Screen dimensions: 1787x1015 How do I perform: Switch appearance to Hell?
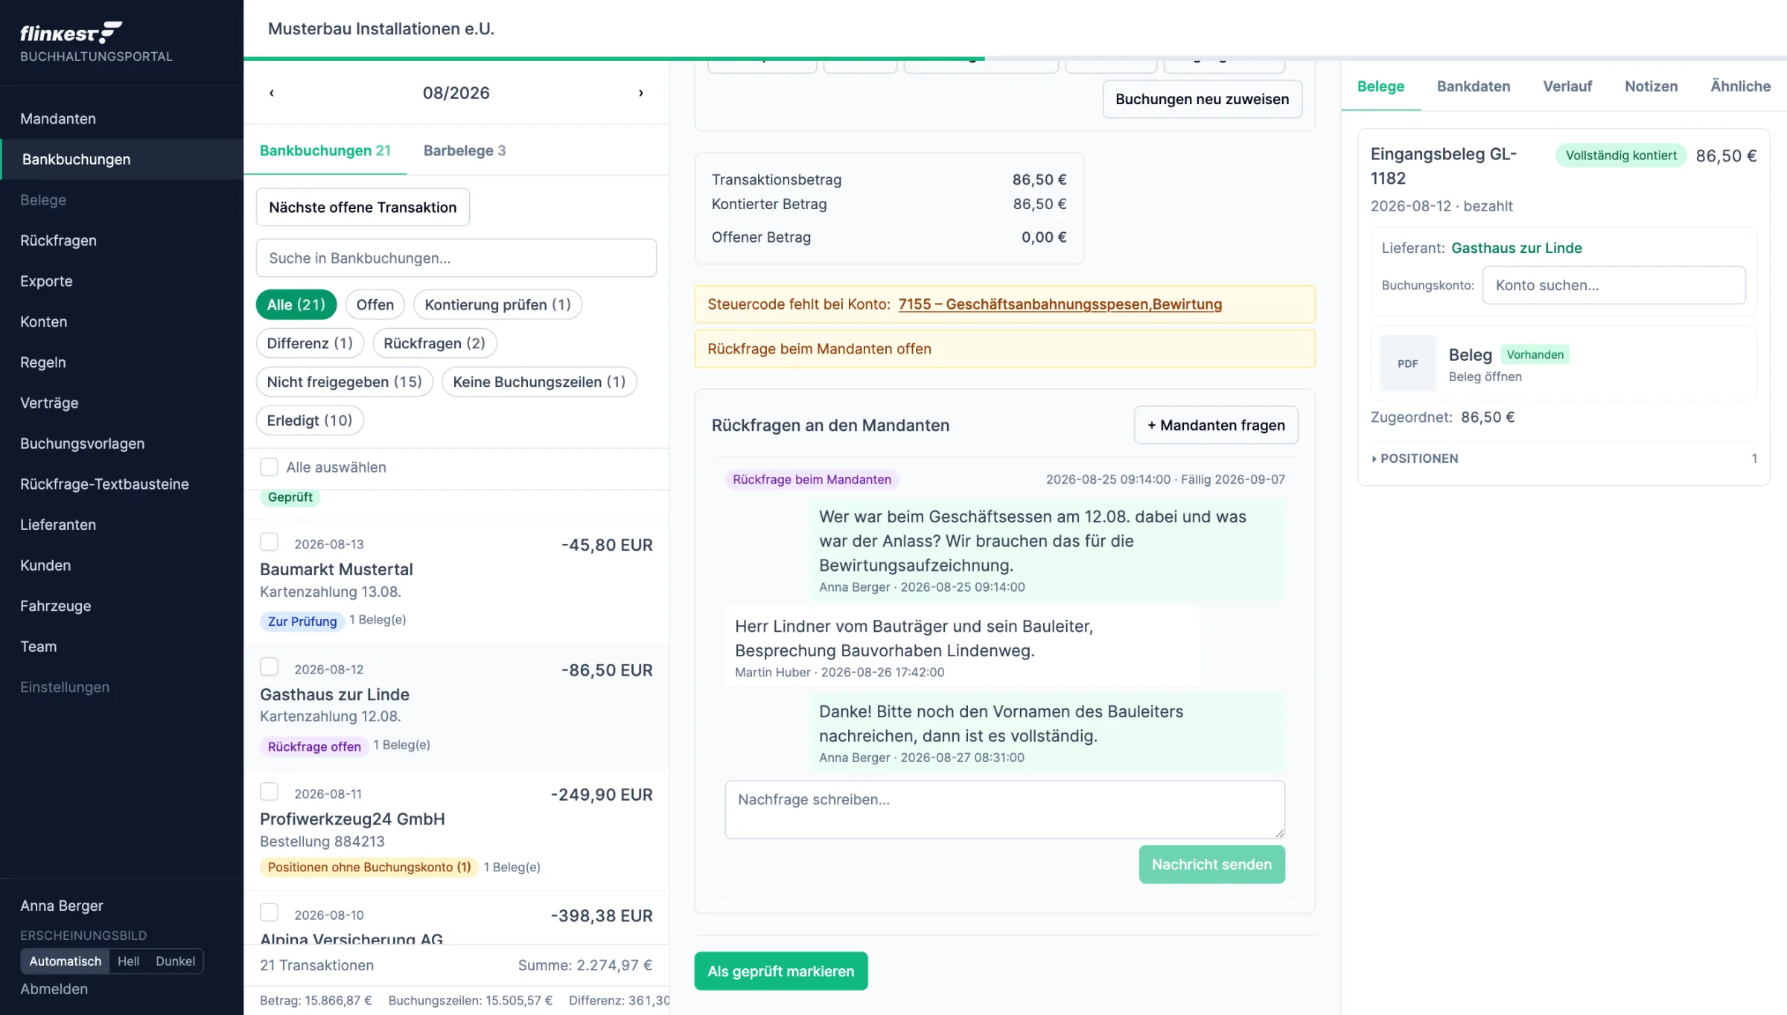click(128, 961)
